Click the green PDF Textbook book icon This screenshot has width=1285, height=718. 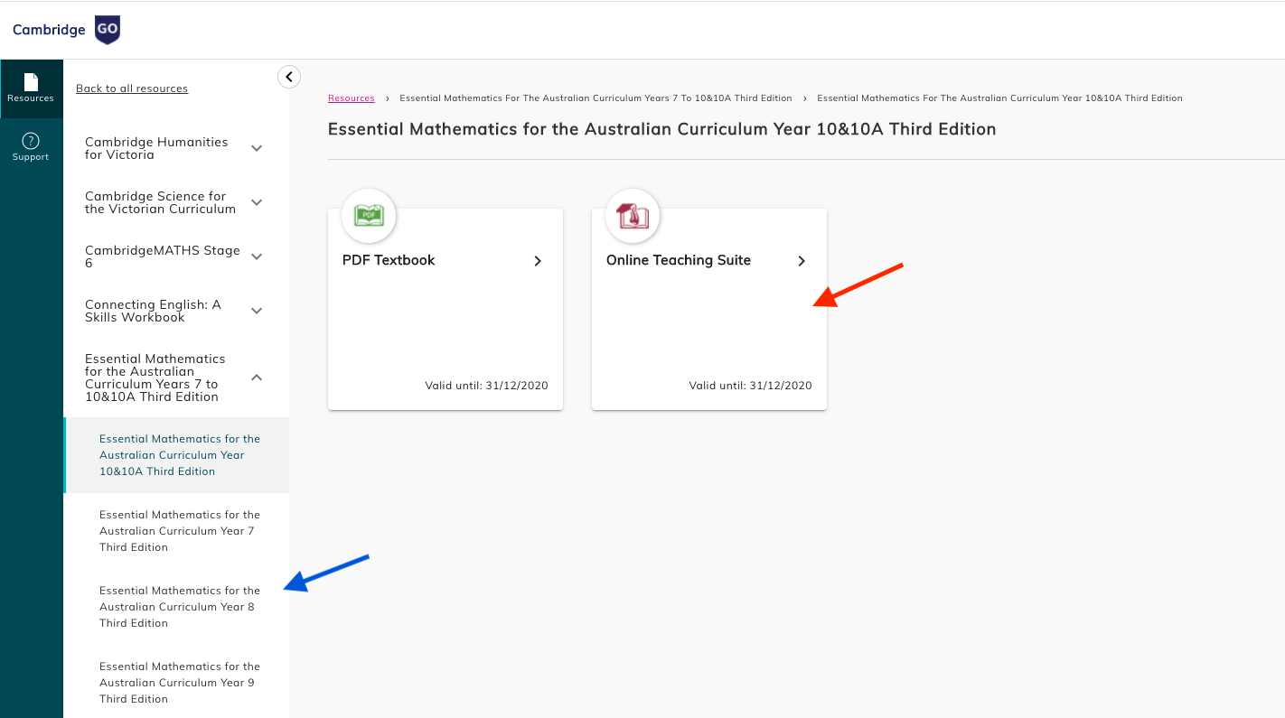[369, 216]
